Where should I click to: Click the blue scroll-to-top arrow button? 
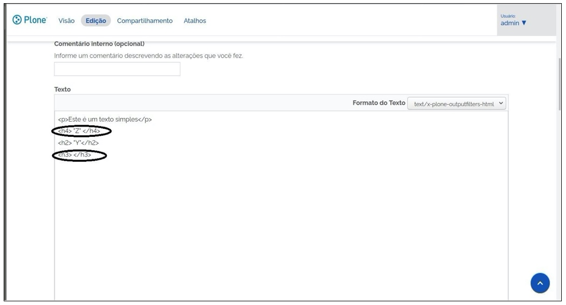point(540,284)
